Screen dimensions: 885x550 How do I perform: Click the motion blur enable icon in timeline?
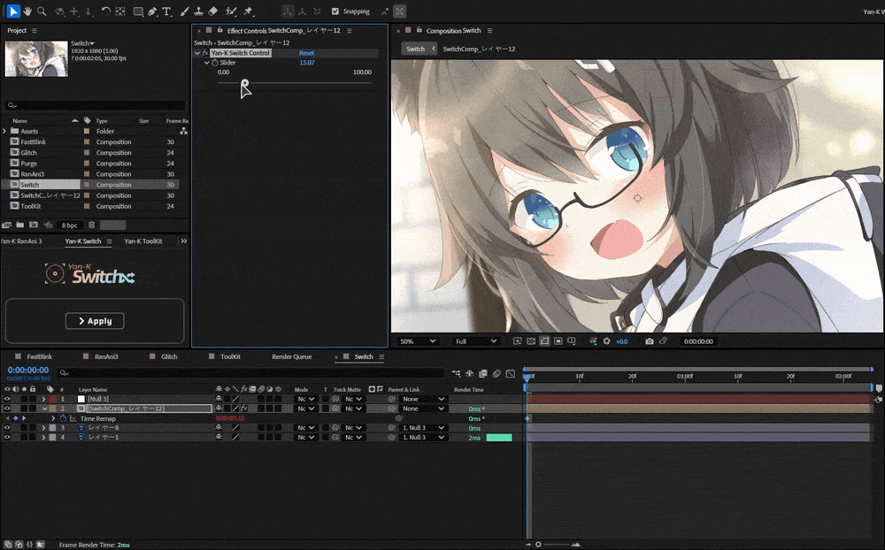pyautogui.click(x=496, y=373)
